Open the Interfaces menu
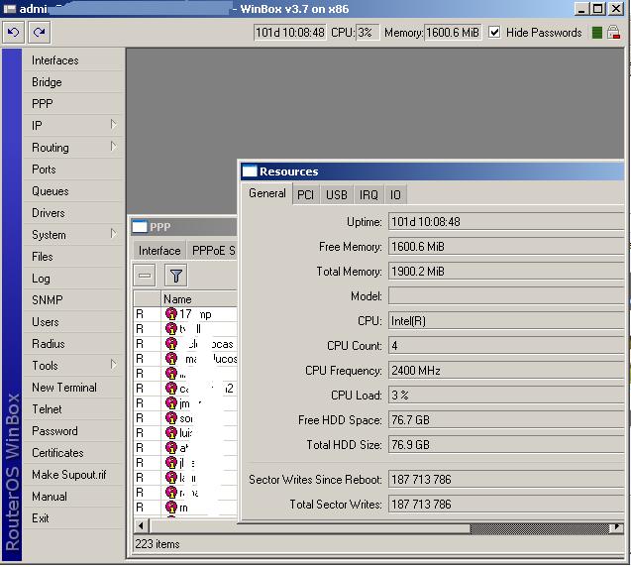 pyautogui.click(x=55, y=60)
